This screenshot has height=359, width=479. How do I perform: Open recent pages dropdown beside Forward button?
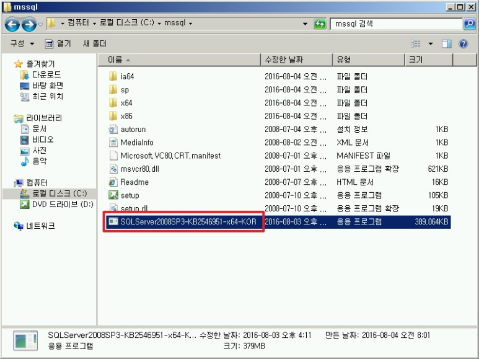pyautogui.click(x=41, y=24)
